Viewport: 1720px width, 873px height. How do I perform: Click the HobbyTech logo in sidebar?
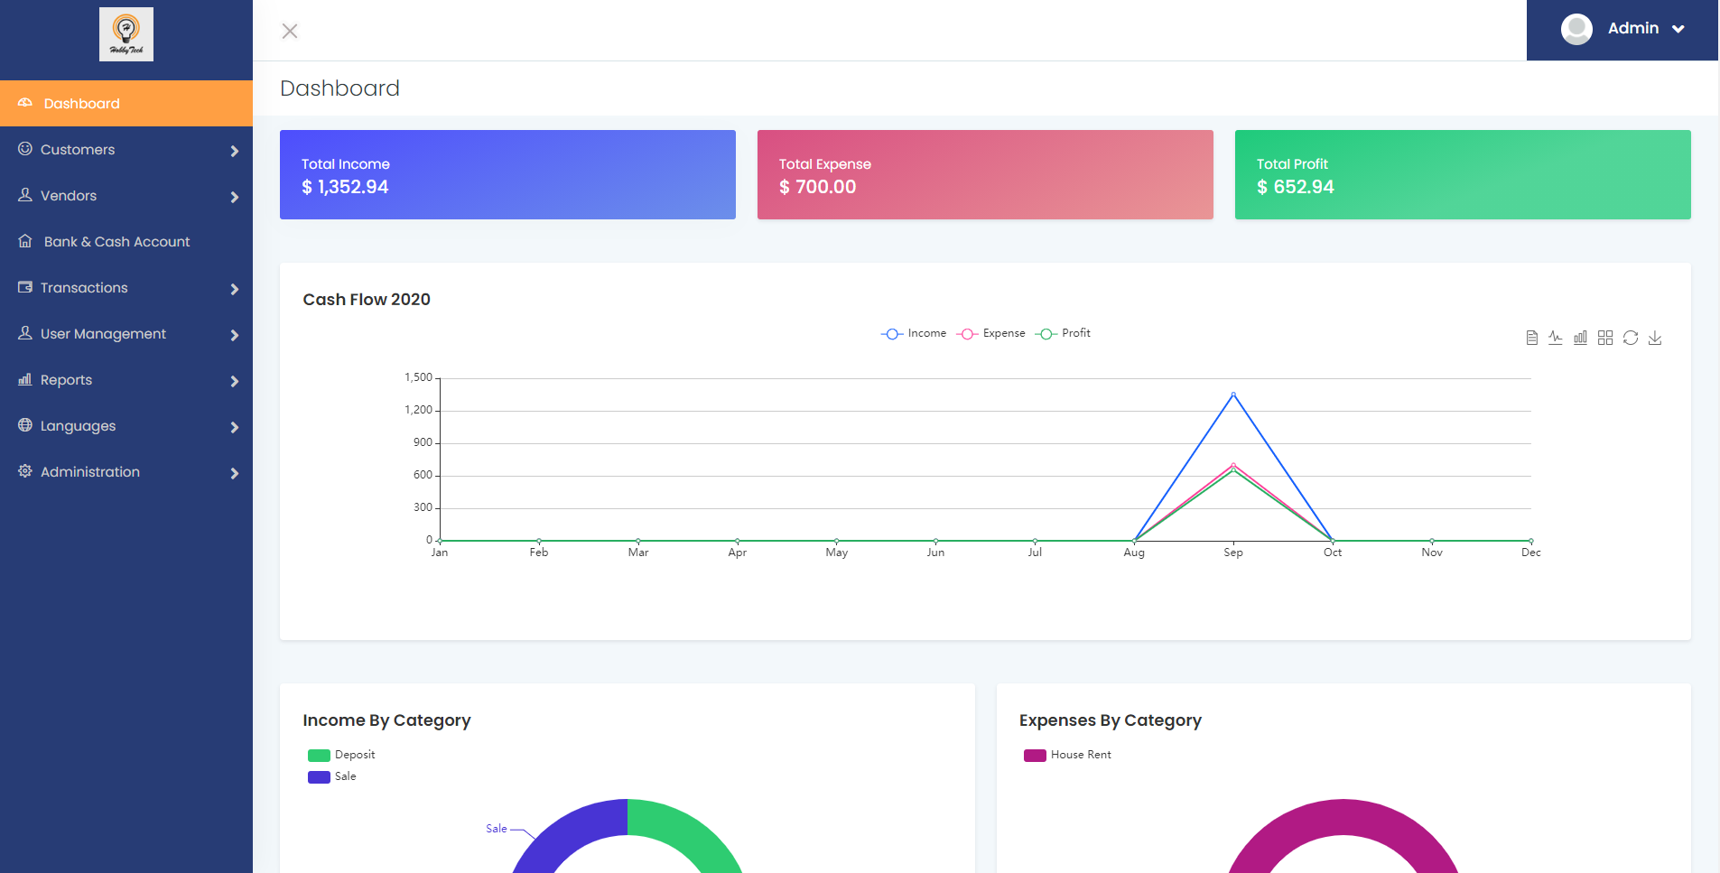click(x=126, y=34)
